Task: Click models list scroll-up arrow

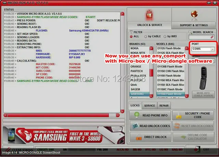Action: pyautogui.click(x=187, y=48)
